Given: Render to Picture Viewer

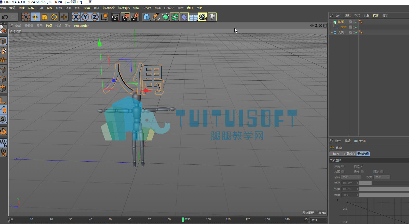Looking at the screenshot, I should tap(125, 17).
